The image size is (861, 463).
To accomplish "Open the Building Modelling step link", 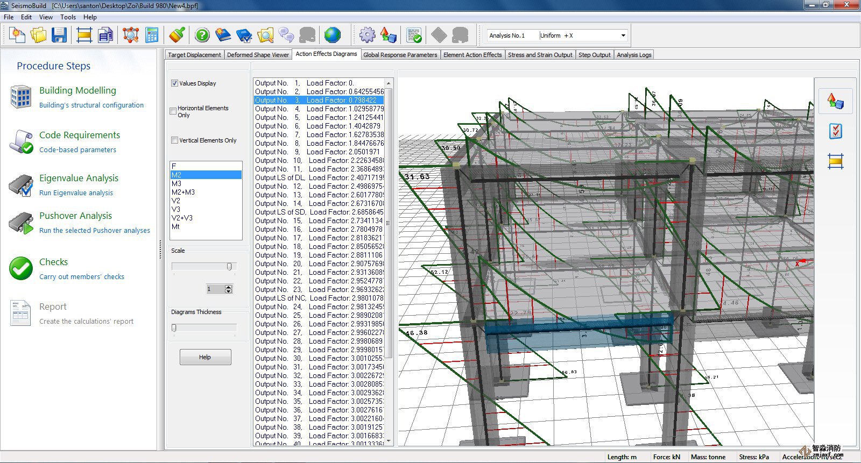I will (77, 90).
